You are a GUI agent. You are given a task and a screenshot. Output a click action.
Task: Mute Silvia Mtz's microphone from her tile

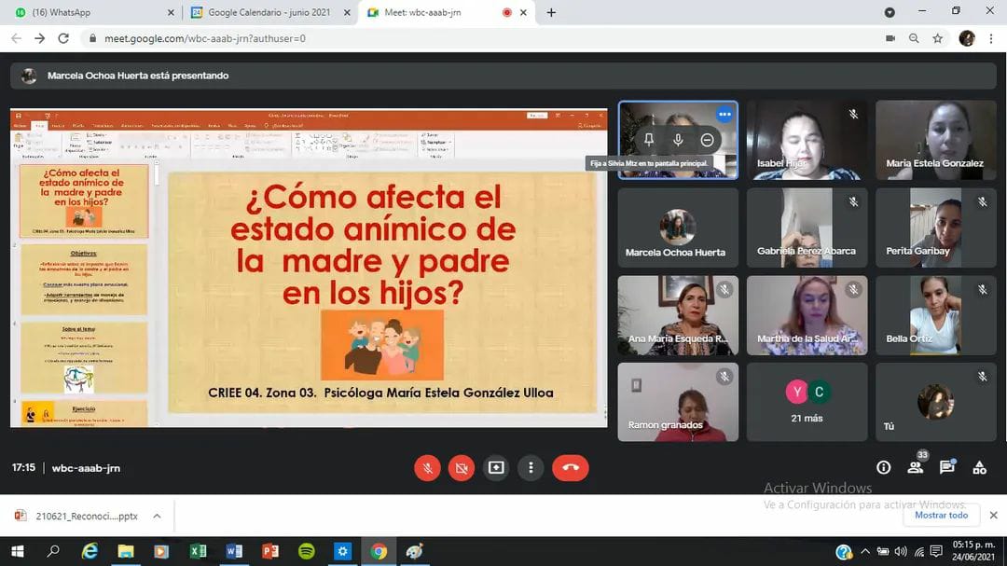pos(678,140)
